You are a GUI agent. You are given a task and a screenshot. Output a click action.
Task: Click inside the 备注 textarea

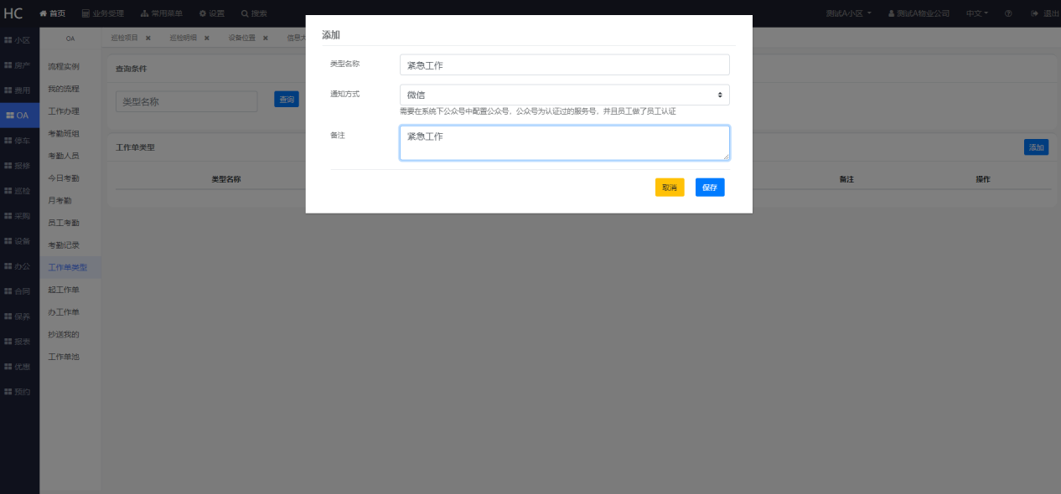coord(564,142)
